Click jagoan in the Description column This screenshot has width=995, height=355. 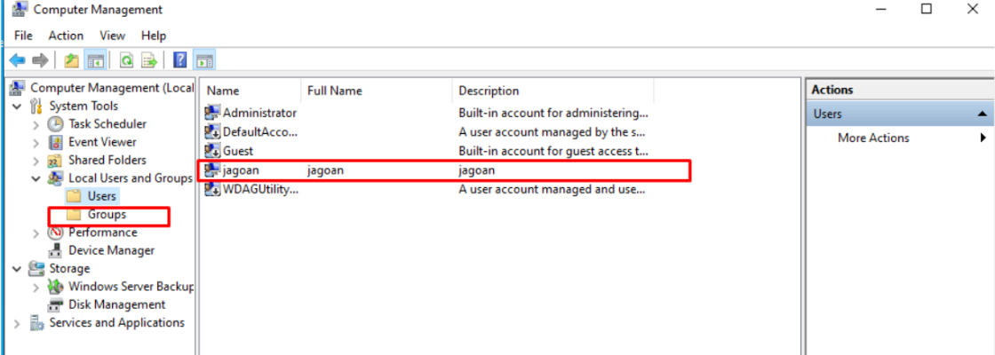476,170
